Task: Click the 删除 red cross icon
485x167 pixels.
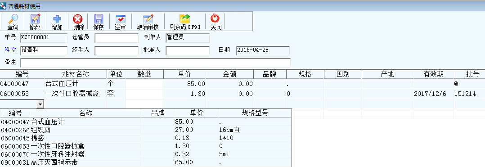Action: (78, 19)
